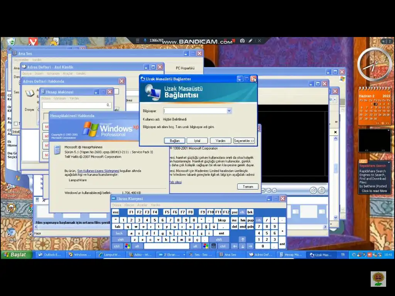This screenshot has width=395, height=296.
Task: Click the up arrow key on keyboard
Action: [243, 240]
